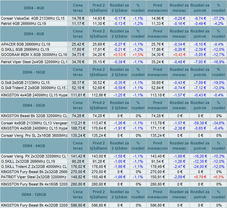Click the -16,26 € half-year difference
The height and width of the screenshot is (208, 227).
click(x=200, y=156)
